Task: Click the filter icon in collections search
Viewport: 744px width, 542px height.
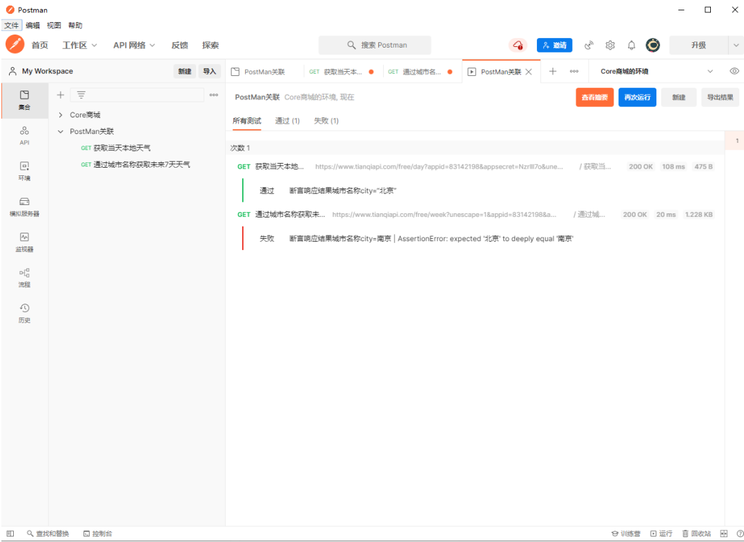Action: click(x=81, y=95)
